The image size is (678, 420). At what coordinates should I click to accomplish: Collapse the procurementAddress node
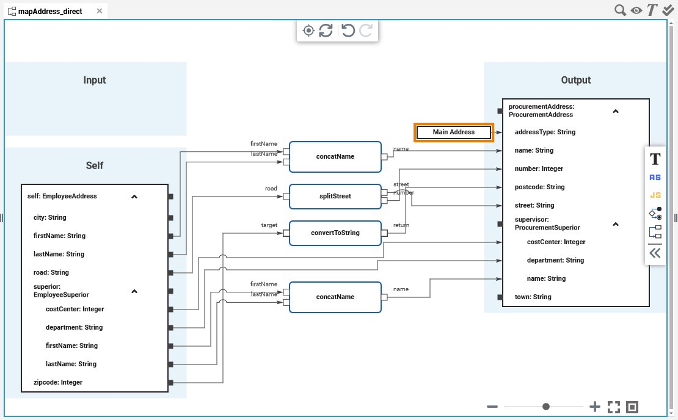616,111
